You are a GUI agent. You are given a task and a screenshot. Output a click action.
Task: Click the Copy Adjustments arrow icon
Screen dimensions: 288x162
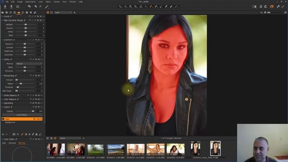[278, 7]
